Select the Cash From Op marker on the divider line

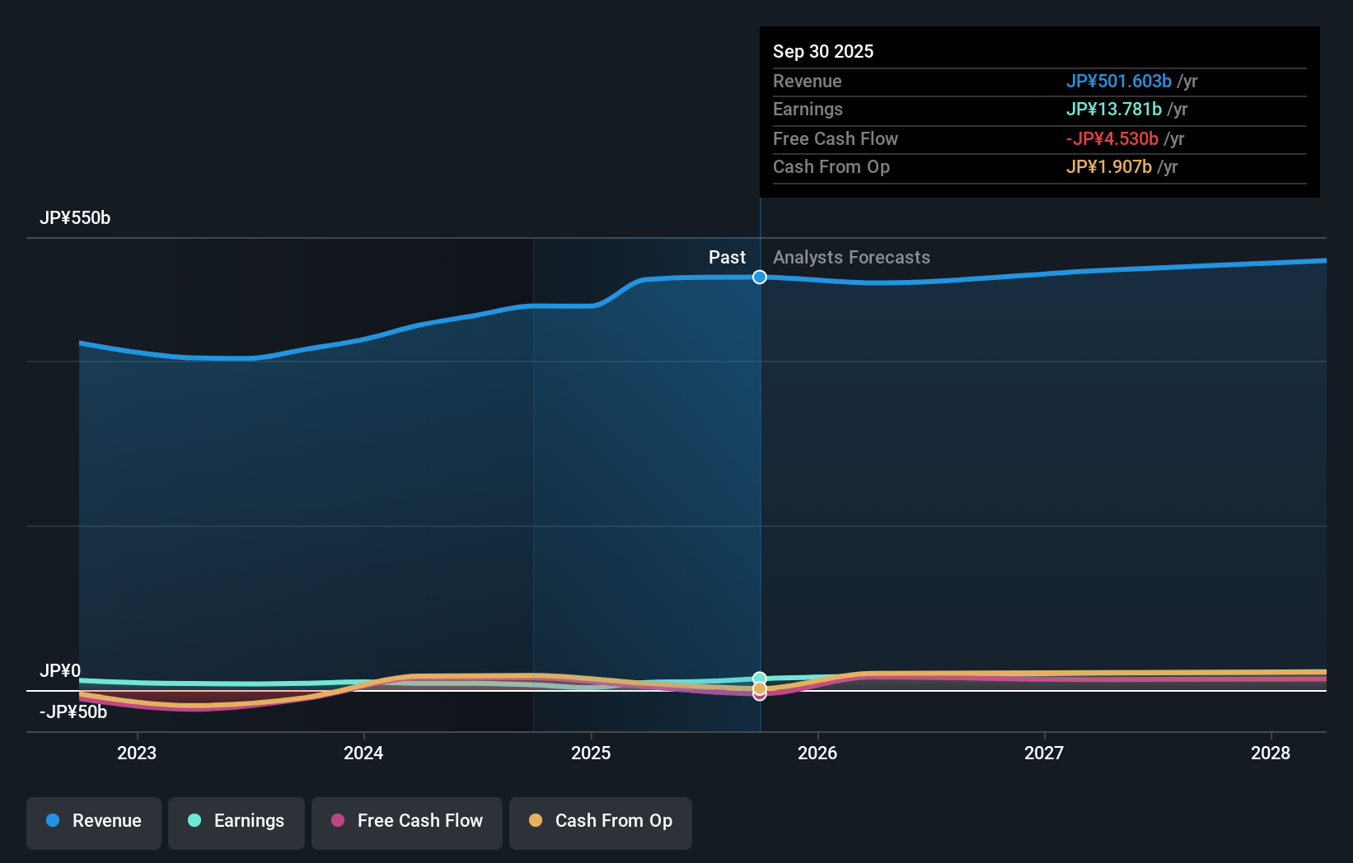pos(759,687)
